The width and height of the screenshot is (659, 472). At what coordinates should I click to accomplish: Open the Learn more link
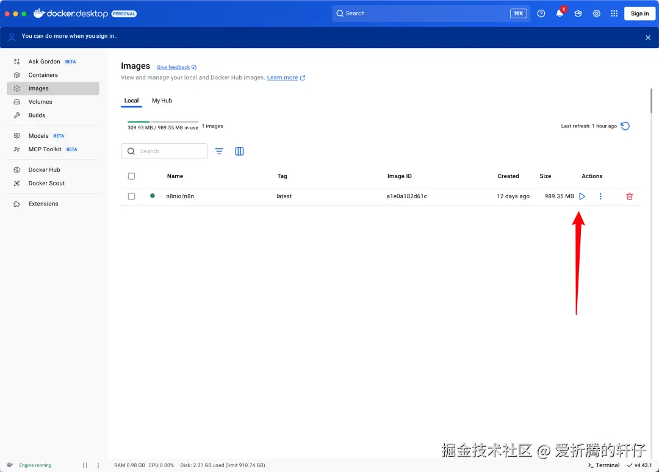tap(283, 77)
